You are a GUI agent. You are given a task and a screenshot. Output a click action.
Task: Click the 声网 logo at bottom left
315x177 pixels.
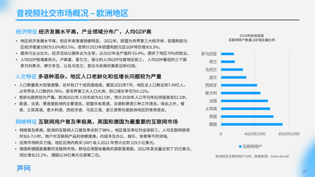[24, 168]
